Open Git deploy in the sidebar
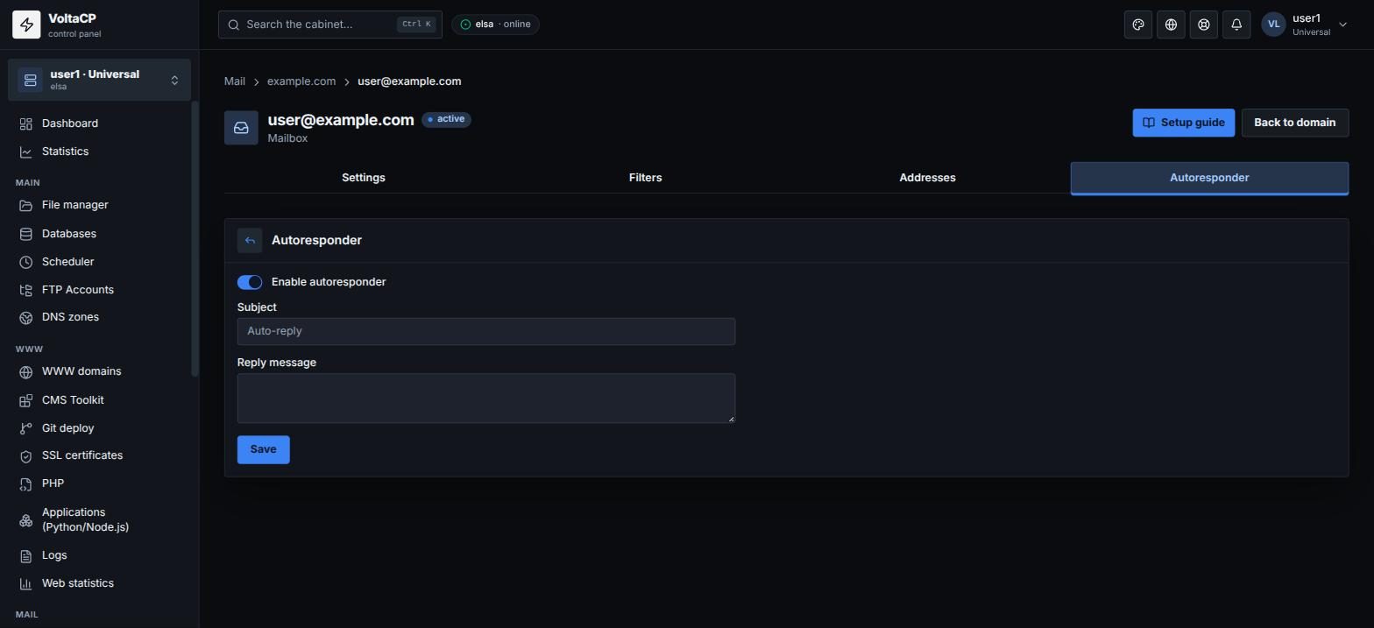Image resolution: width=1374 pixels, height=628 pixels. tap(99, 428)
